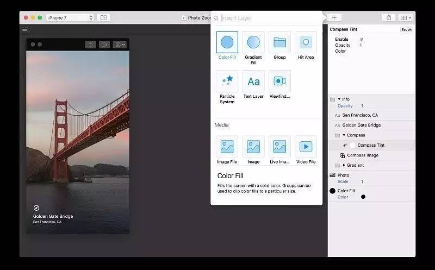Insert a Gradient Fill layer
Screen dimensions: 435x270
pyautogui.click(x=253, y=42)
